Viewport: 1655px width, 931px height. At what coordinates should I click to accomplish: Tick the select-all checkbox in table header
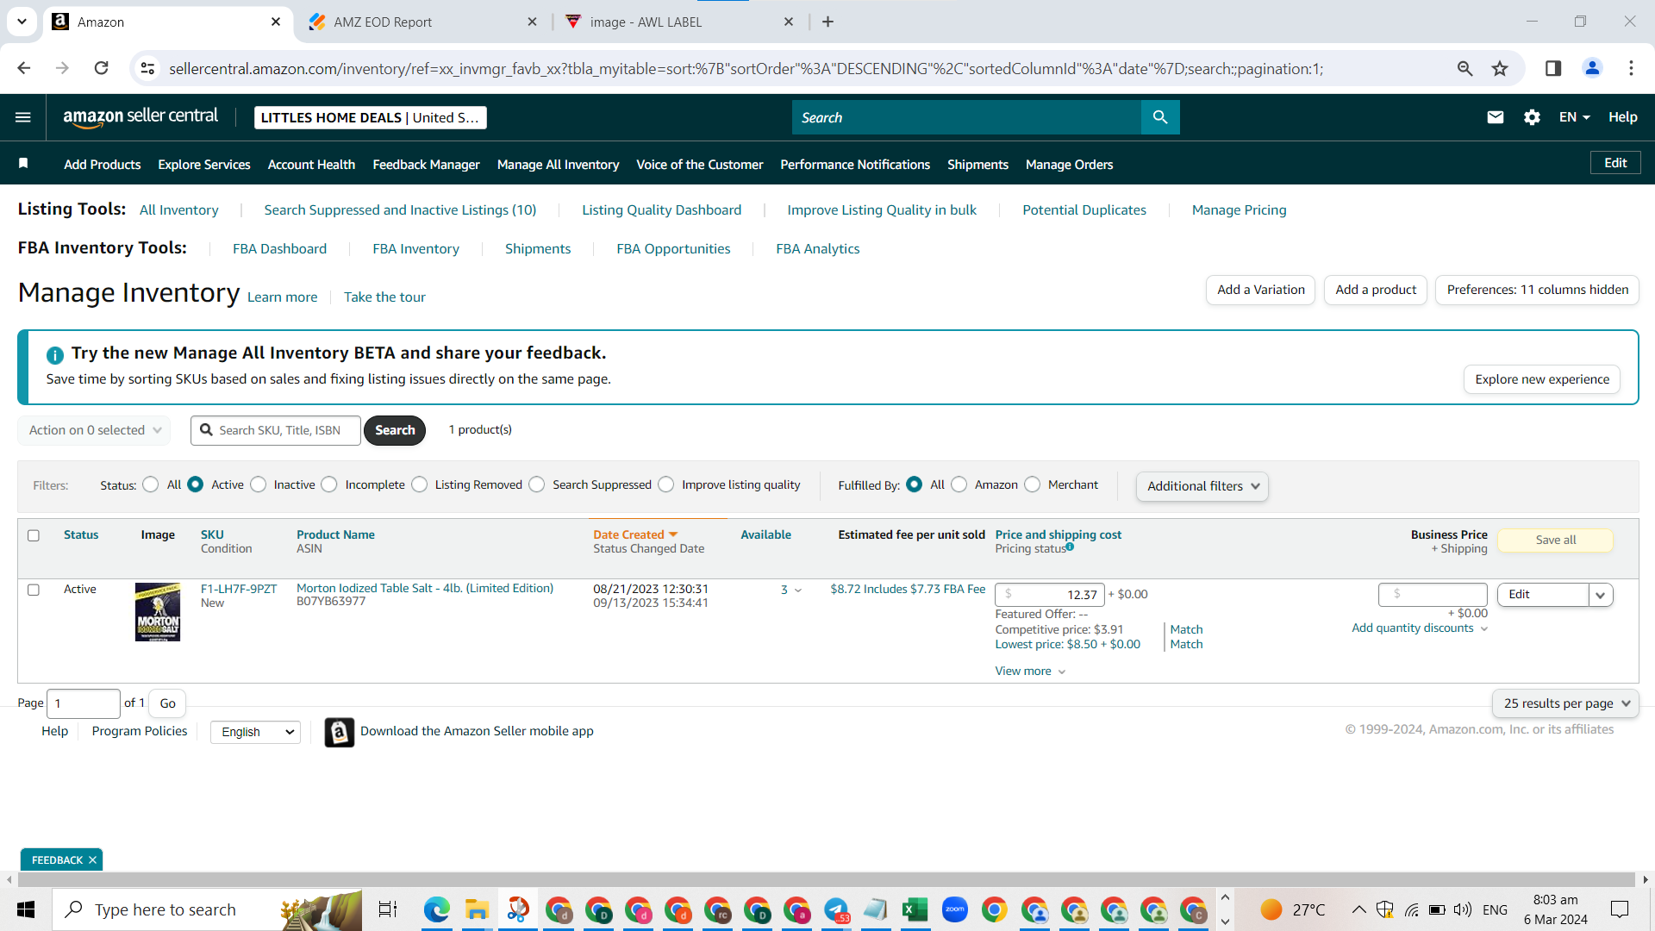pyautogui.click(x=34, y=535)
